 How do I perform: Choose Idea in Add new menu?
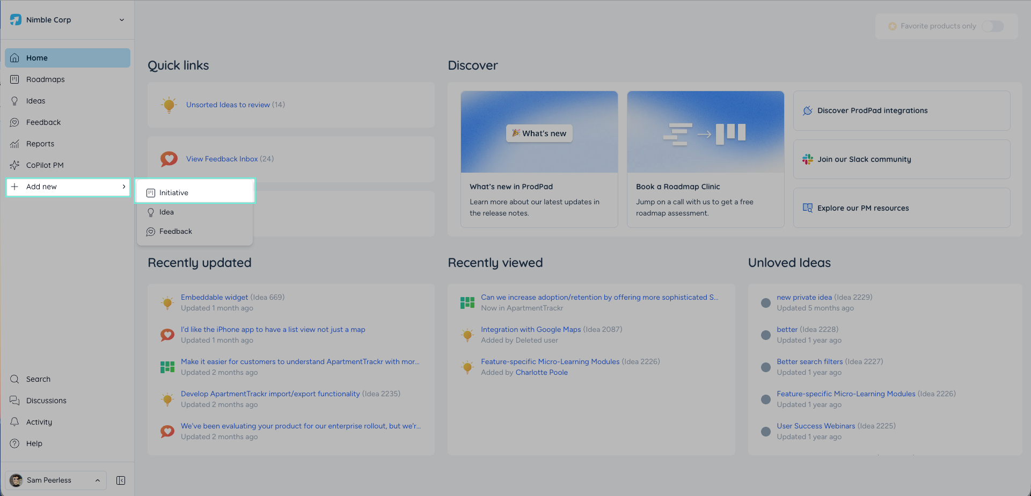(195, 212)
